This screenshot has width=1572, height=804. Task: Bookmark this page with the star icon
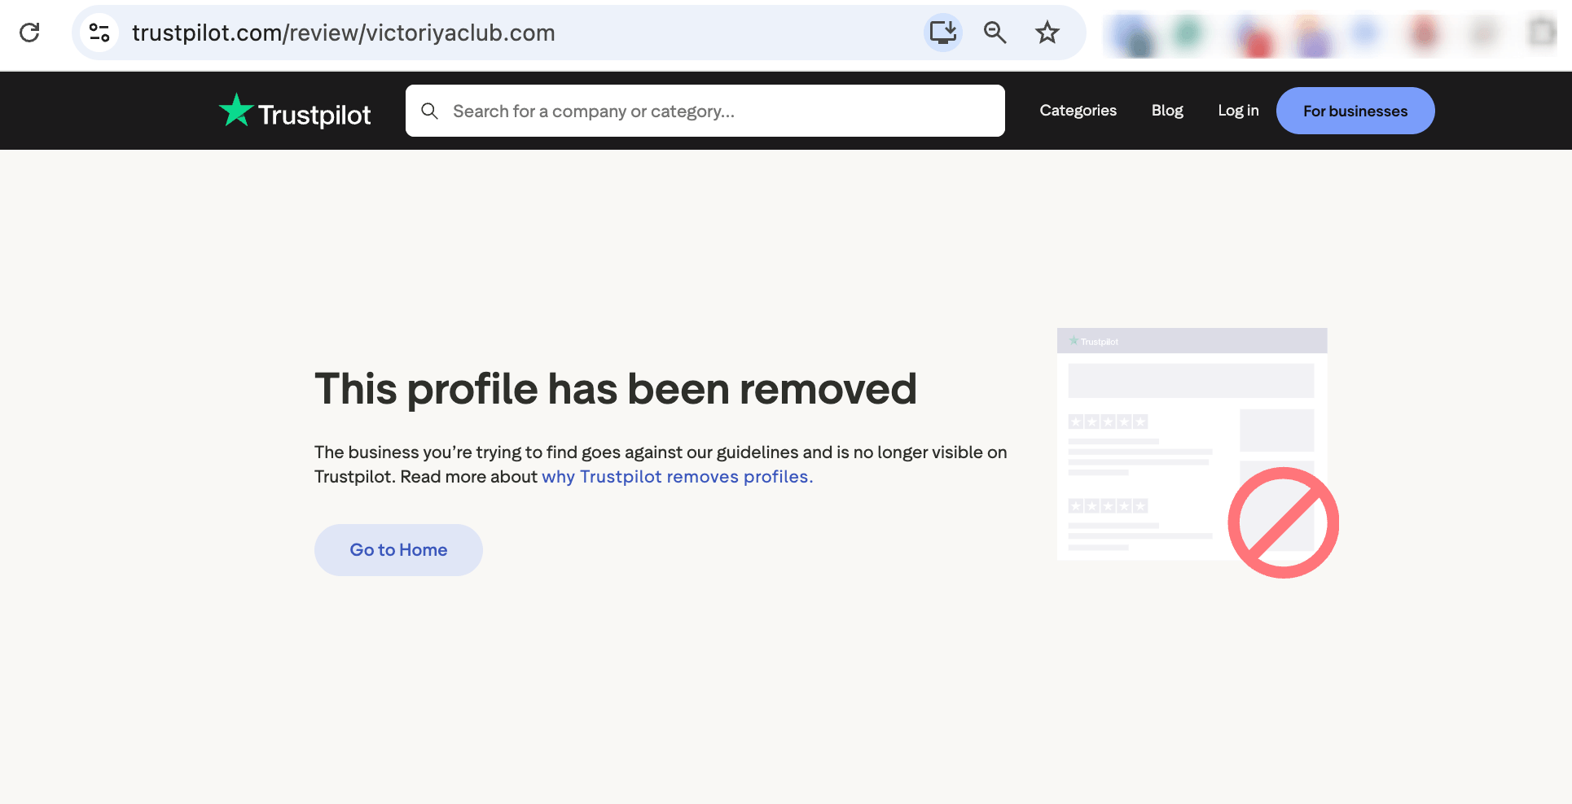[1047, 33]
